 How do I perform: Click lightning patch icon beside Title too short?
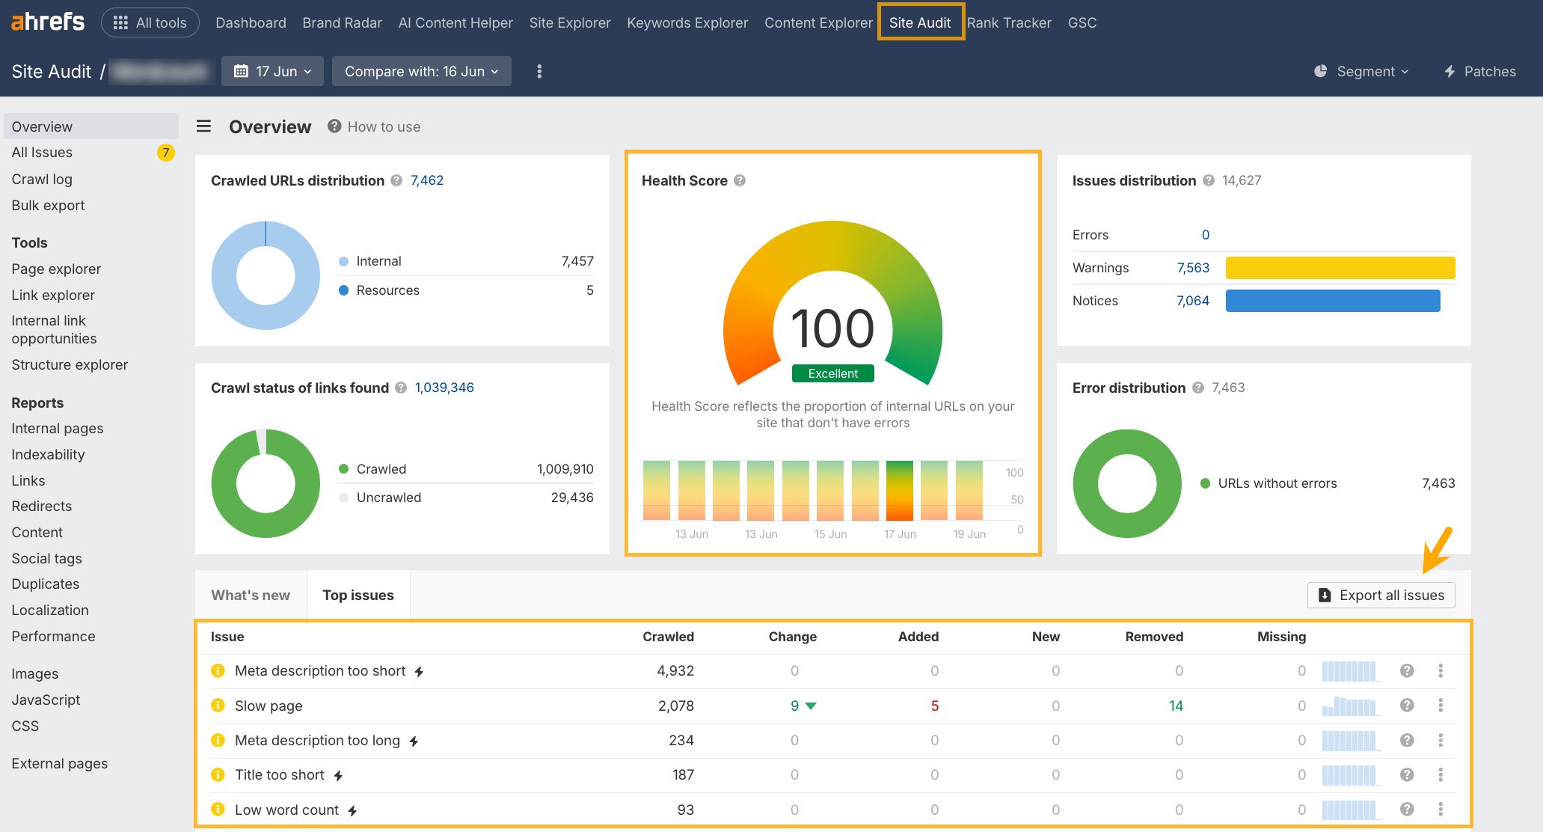(x=338, y=776)
